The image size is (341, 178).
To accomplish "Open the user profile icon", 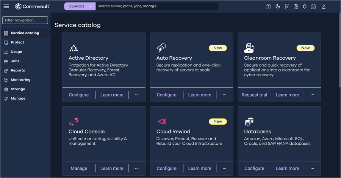I will pyautogui.click(x=324, y=6).
